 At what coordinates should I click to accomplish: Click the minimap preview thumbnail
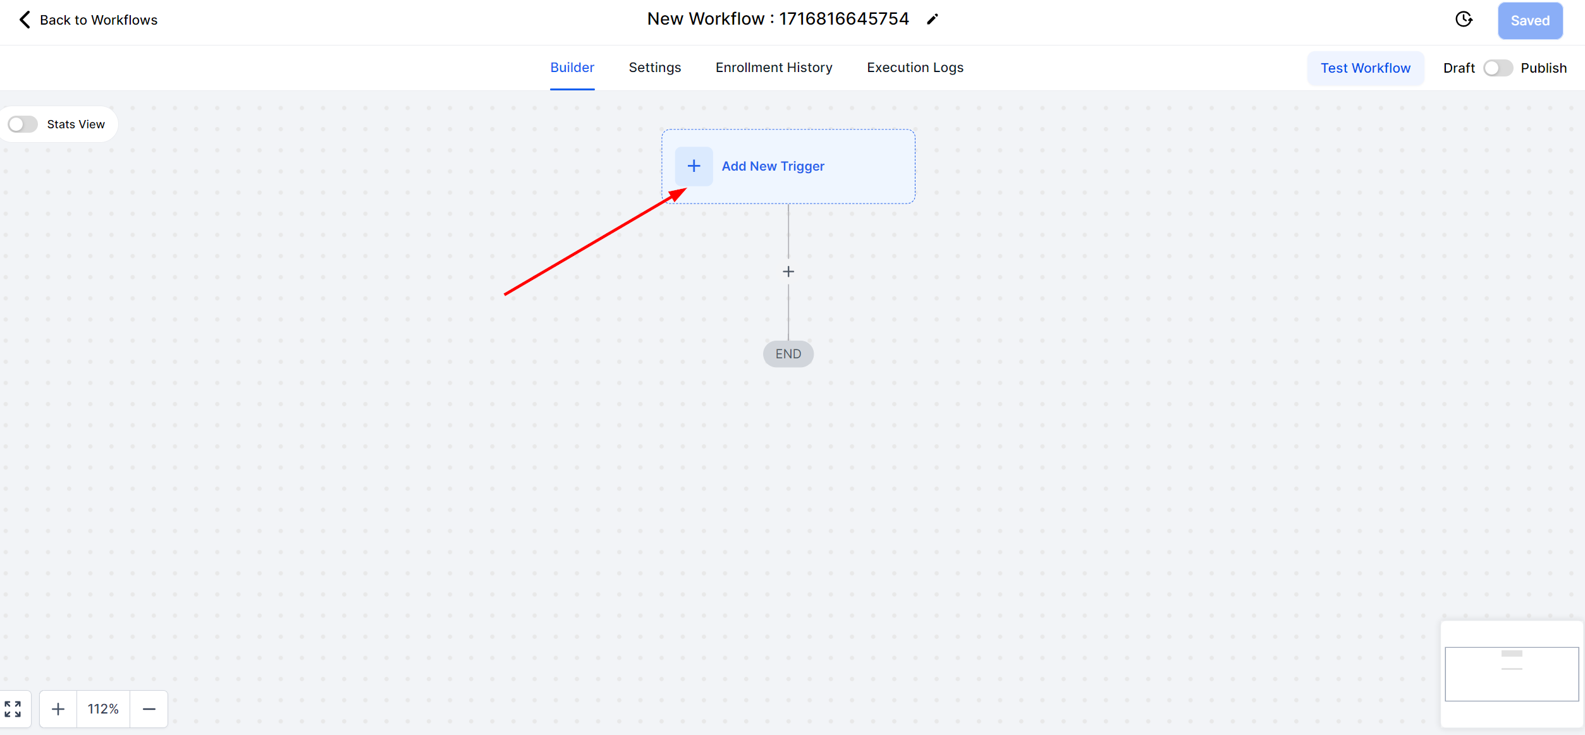1511,674
